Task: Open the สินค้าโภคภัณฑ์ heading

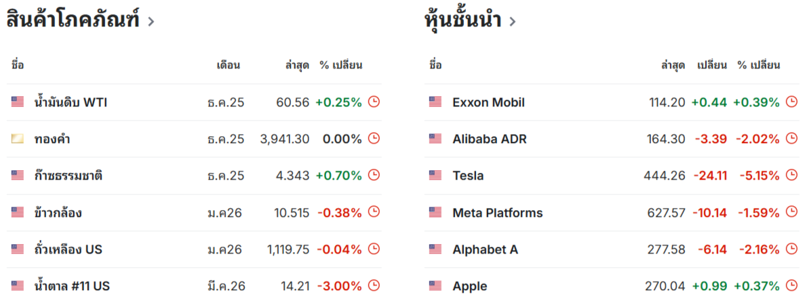Action: (73, 20)
